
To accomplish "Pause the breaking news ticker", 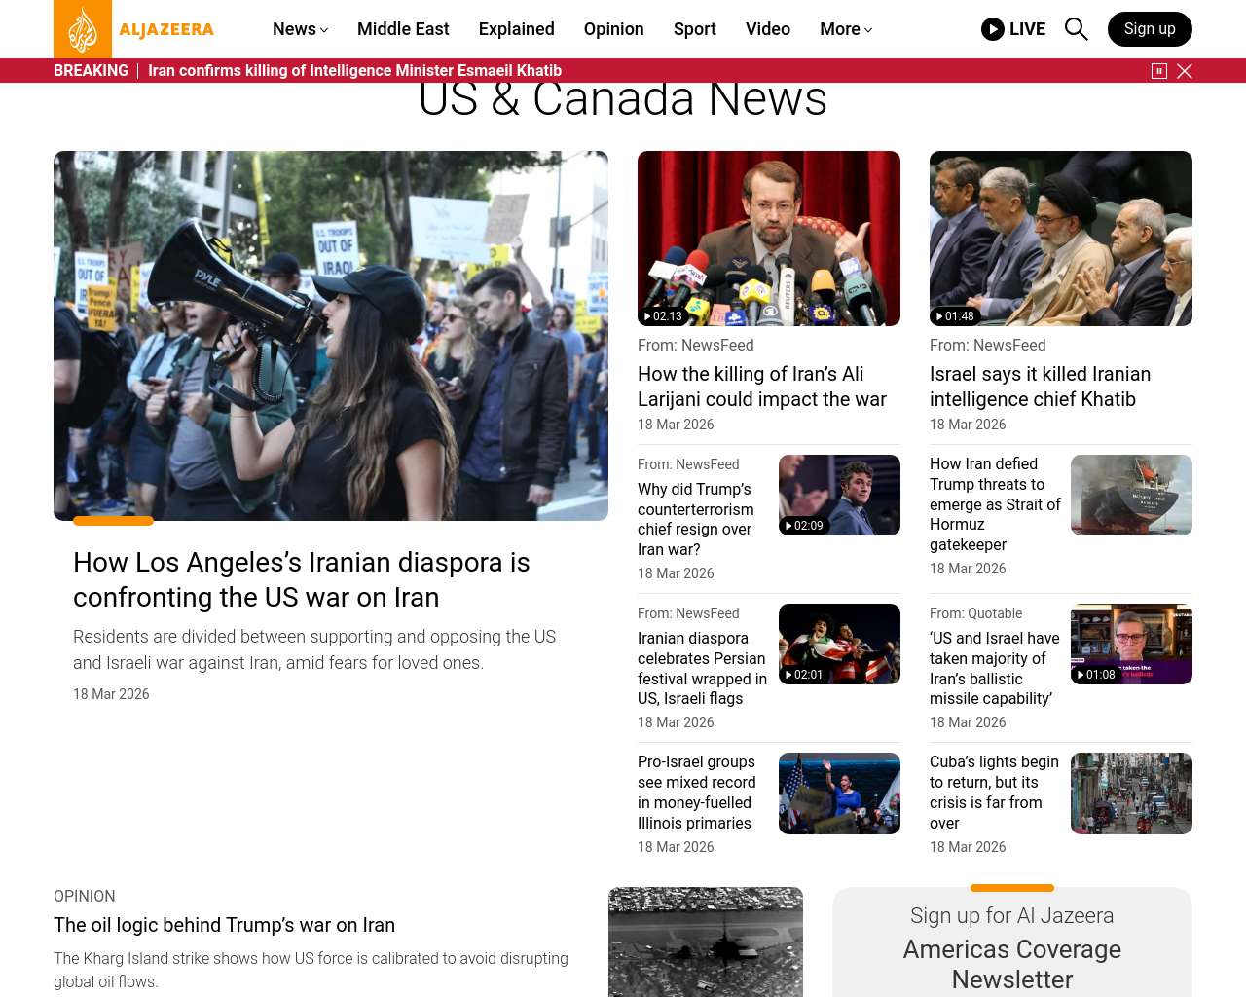I will [x=1158, y=71].
